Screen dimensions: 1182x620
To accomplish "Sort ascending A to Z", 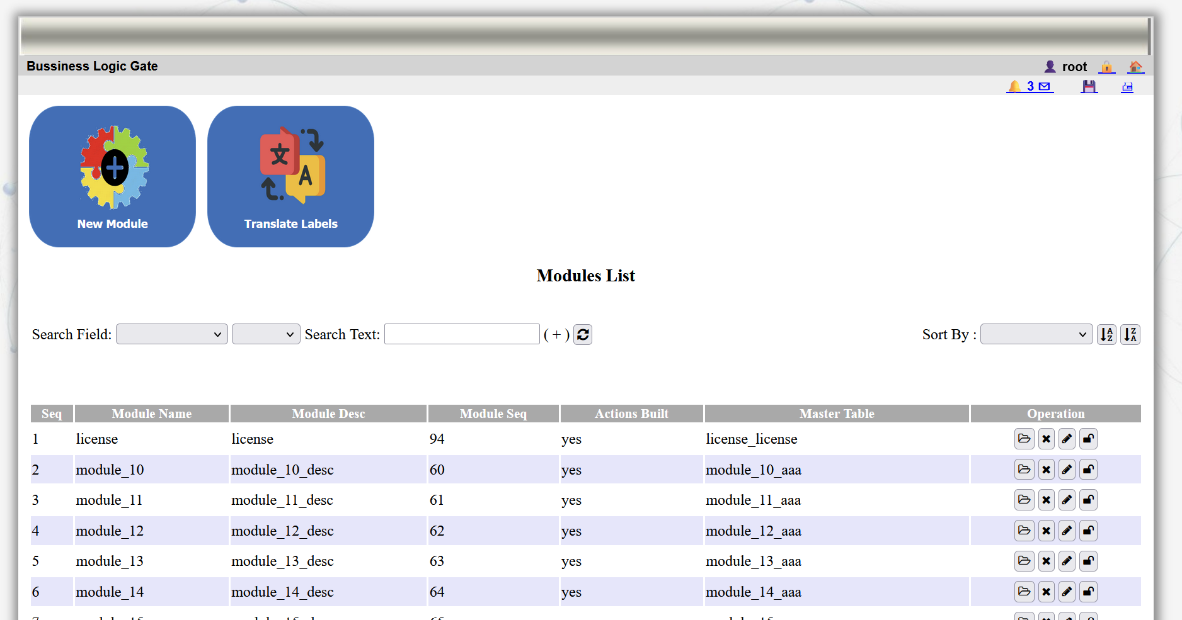I will 1106,334.
